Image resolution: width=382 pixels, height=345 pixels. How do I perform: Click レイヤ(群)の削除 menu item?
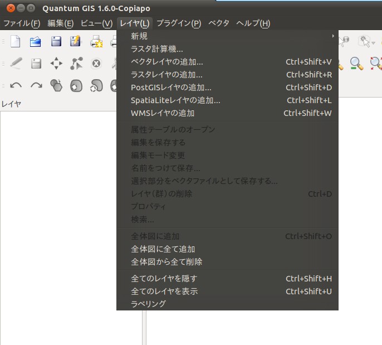[227, 194]
